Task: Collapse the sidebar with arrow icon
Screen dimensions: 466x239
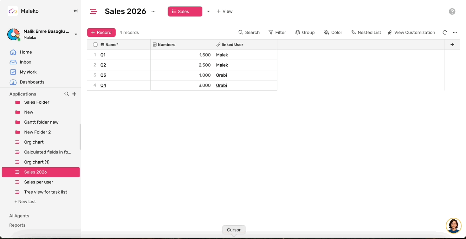Action: [75, 11]
